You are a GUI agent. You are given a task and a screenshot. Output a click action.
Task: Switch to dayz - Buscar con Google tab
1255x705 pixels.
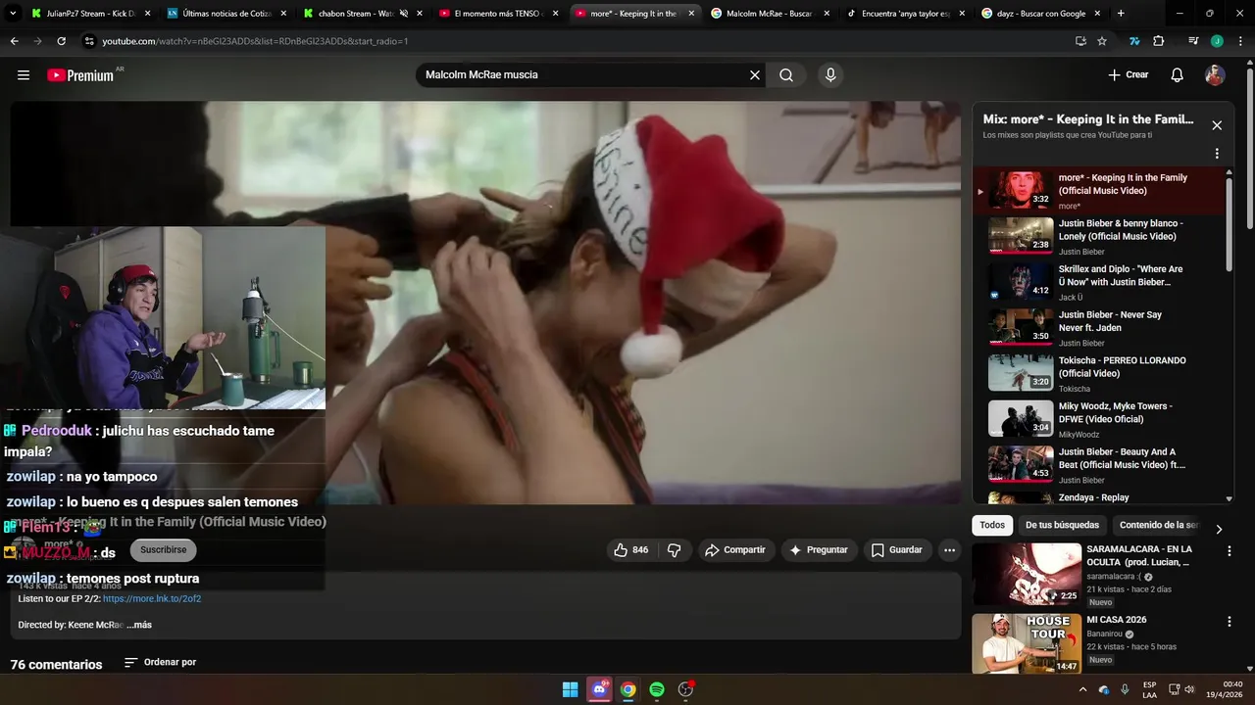[x=1040, y=14]
